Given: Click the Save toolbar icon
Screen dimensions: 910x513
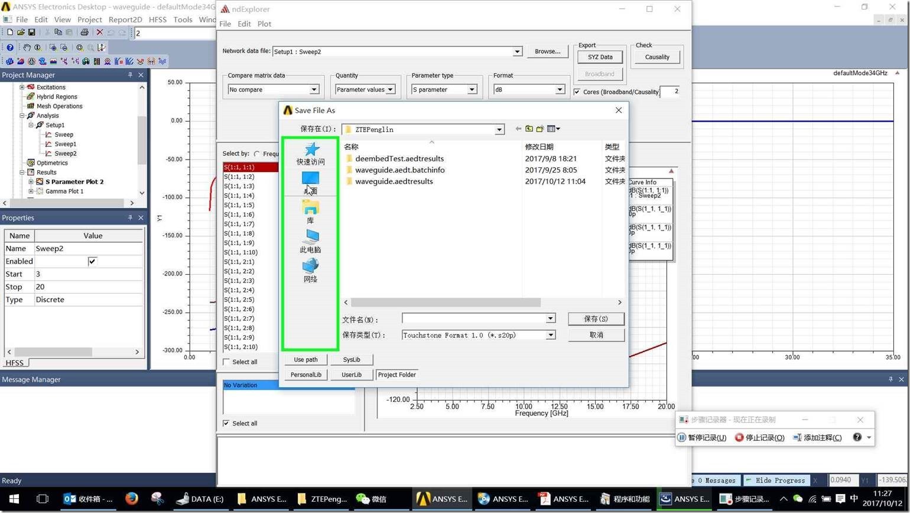Looking at the screenshot, I should tap(31, 33).
